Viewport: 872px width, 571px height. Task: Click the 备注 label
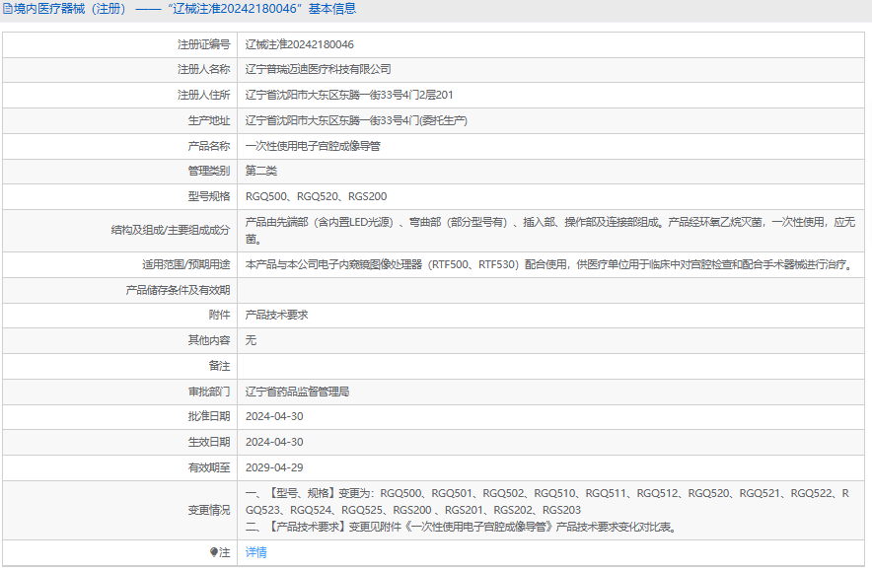pos(220,366)
